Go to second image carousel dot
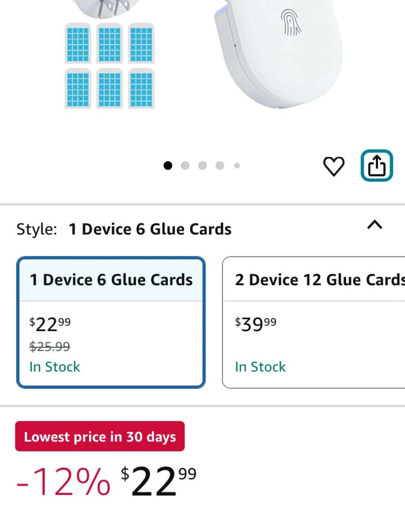 (185, 165)
